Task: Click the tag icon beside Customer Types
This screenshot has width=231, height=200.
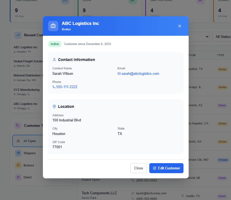Action: click(x=18, y=125)
